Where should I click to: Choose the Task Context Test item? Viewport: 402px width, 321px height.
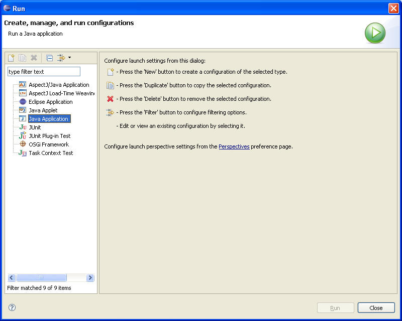click(51, 153)
